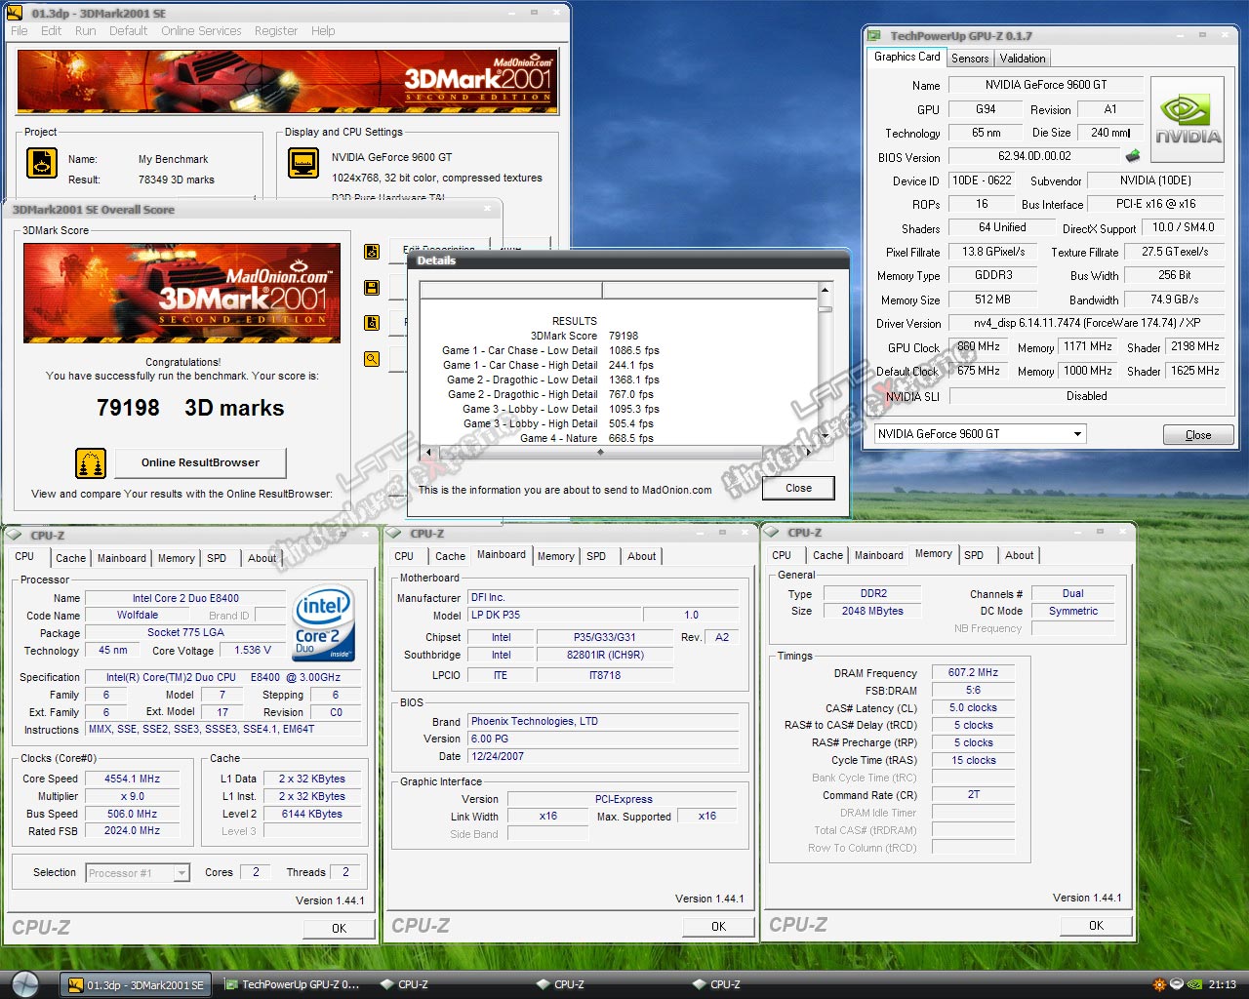Click the title icon of CPU-Z processor window
The image size is (1249, 999).
tap(15, 535)
